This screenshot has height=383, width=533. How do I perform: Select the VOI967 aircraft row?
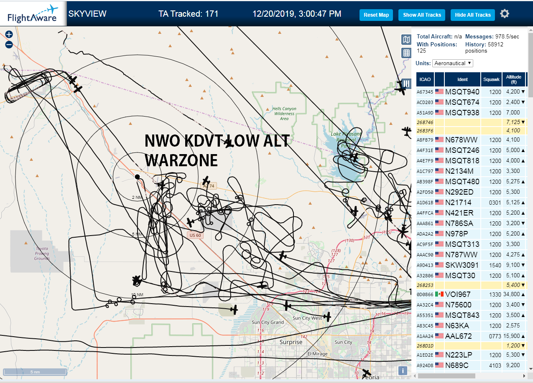[x=471, y=294]
